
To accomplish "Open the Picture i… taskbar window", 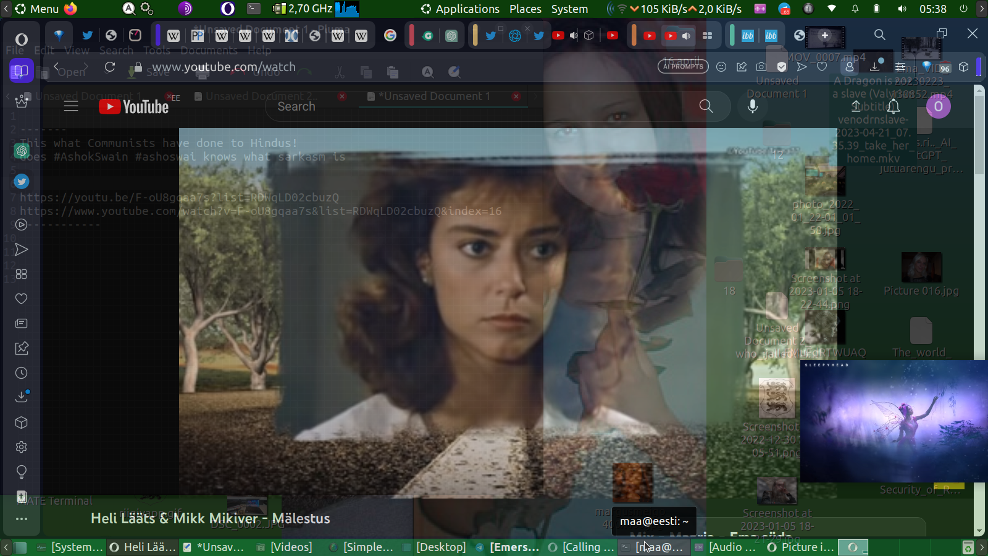I will pyautogui.click(x=801, y=547).
